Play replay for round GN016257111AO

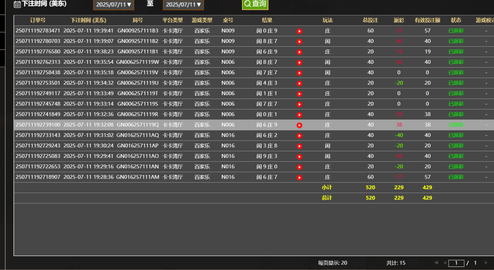point(299,156)
